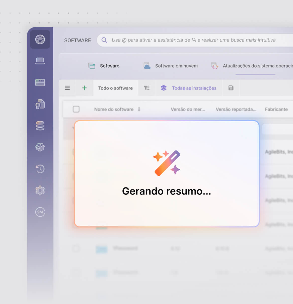View licenses via the certificate document icon
The width and height of the screenshot is (293, 304).
pyautogui.click(x=40, y=104)
